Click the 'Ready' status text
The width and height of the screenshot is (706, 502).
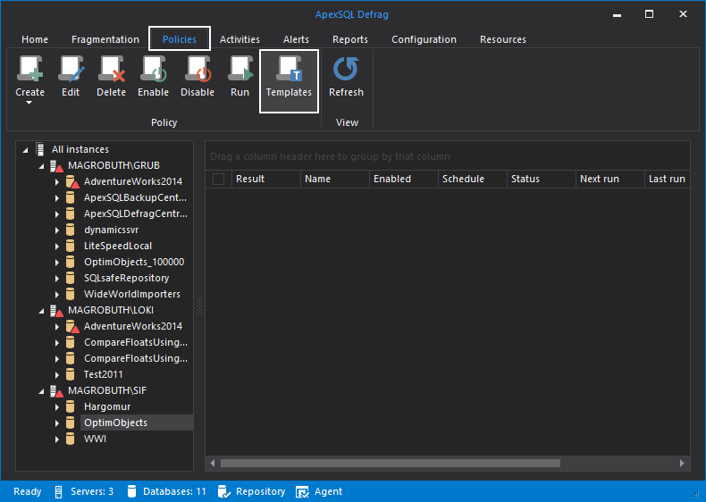pyautogui.click(x=28, y=491)
